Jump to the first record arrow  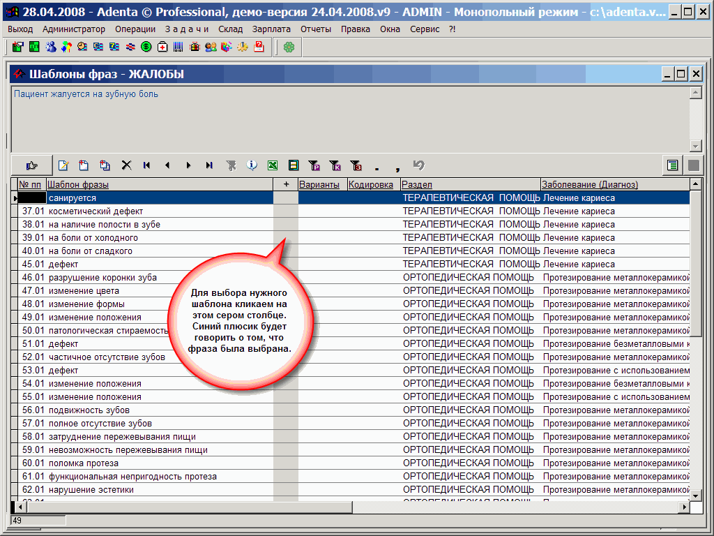(146, 165)
